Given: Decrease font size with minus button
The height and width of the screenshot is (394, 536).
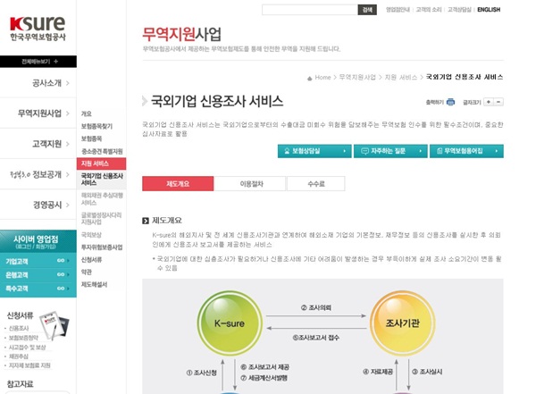Looking at the screenshot, I should coord(498,102).
